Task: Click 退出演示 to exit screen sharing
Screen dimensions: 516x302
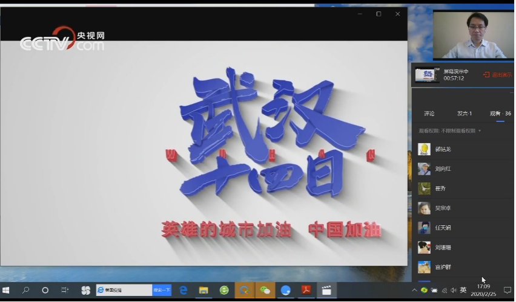Action: pyautogui.click(x=497, y=75)
